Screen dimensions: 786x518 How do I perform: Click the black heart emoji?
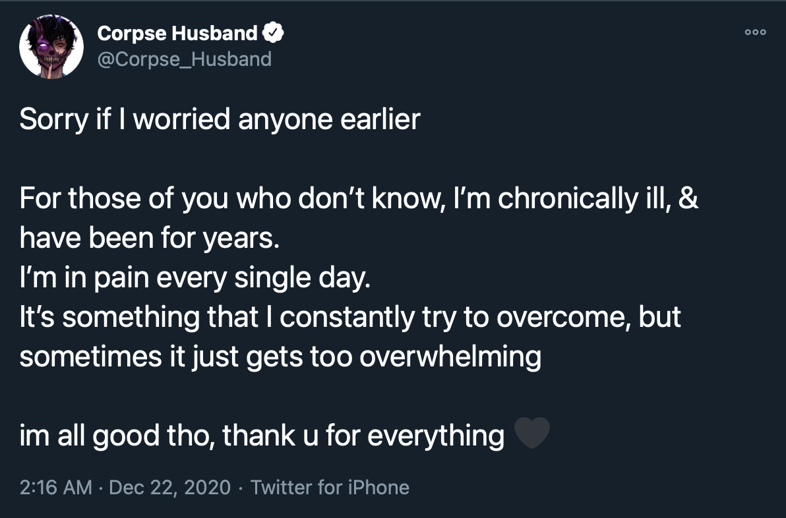(532, 434)
